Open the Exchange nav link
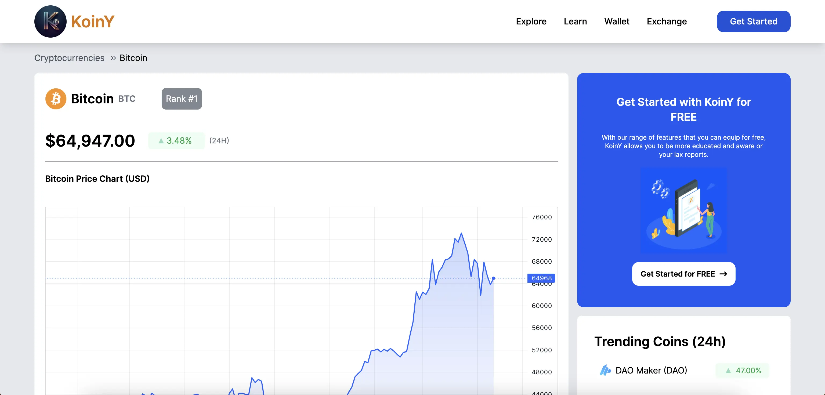Screen dimensions: 825x395 (x=667, y=21)
